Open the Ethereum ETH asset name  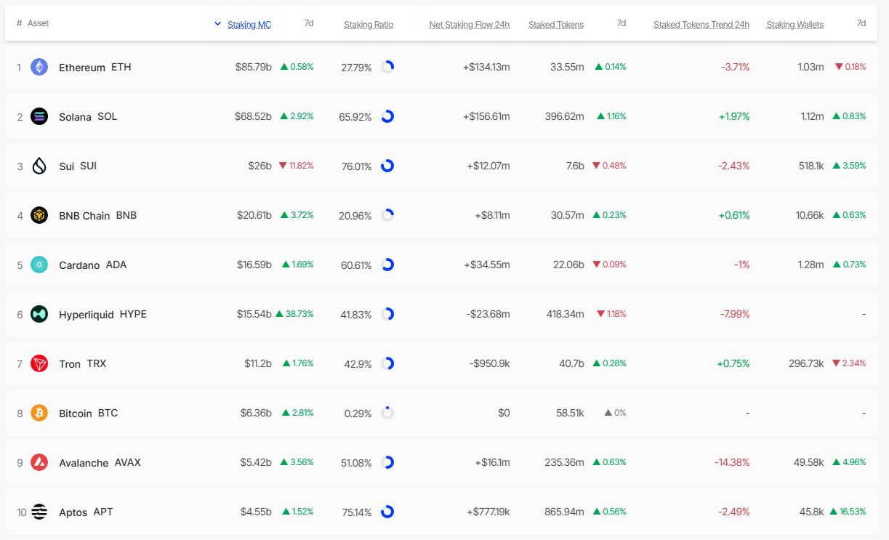click(x=95, y=67)
